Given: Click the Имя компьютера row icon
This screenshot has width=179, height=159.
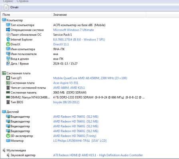Looking at the screenshot, I should click(x=8, y=49).
